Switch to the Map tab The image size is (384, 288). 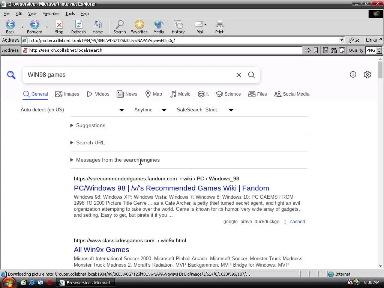tap(153, 94)
